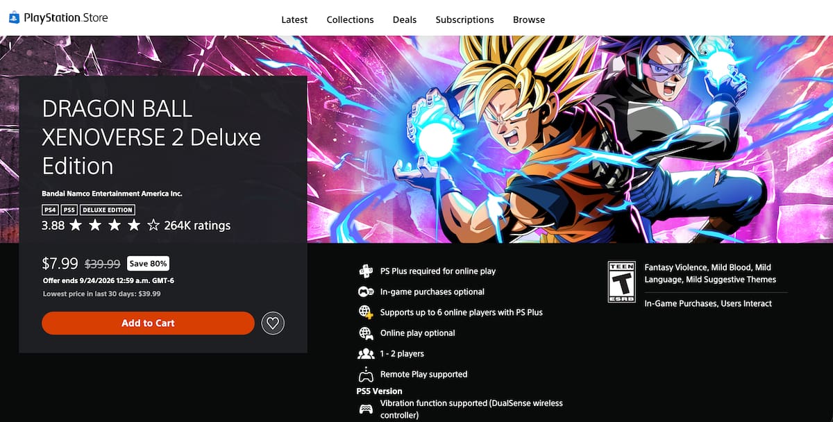This screenshot has height=422, width=833.
Task: Click the Fantasy Violence content descriptor text
Action: pos(710,273)
